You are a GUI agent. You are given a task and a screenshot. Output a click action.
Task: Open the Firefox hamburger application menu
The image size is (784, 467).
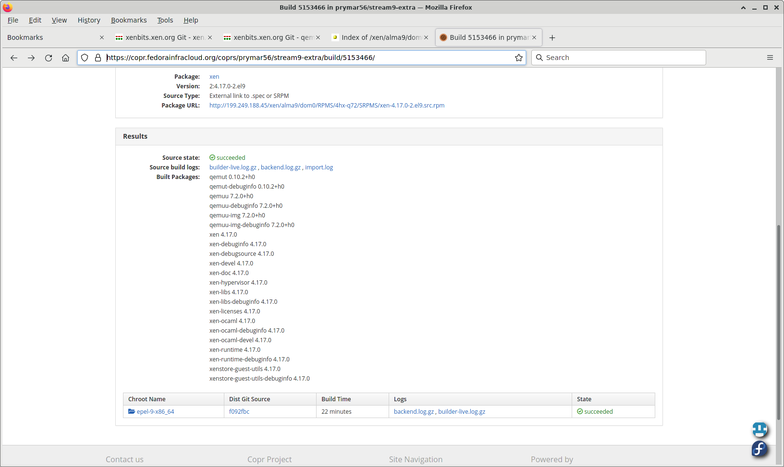770,58
